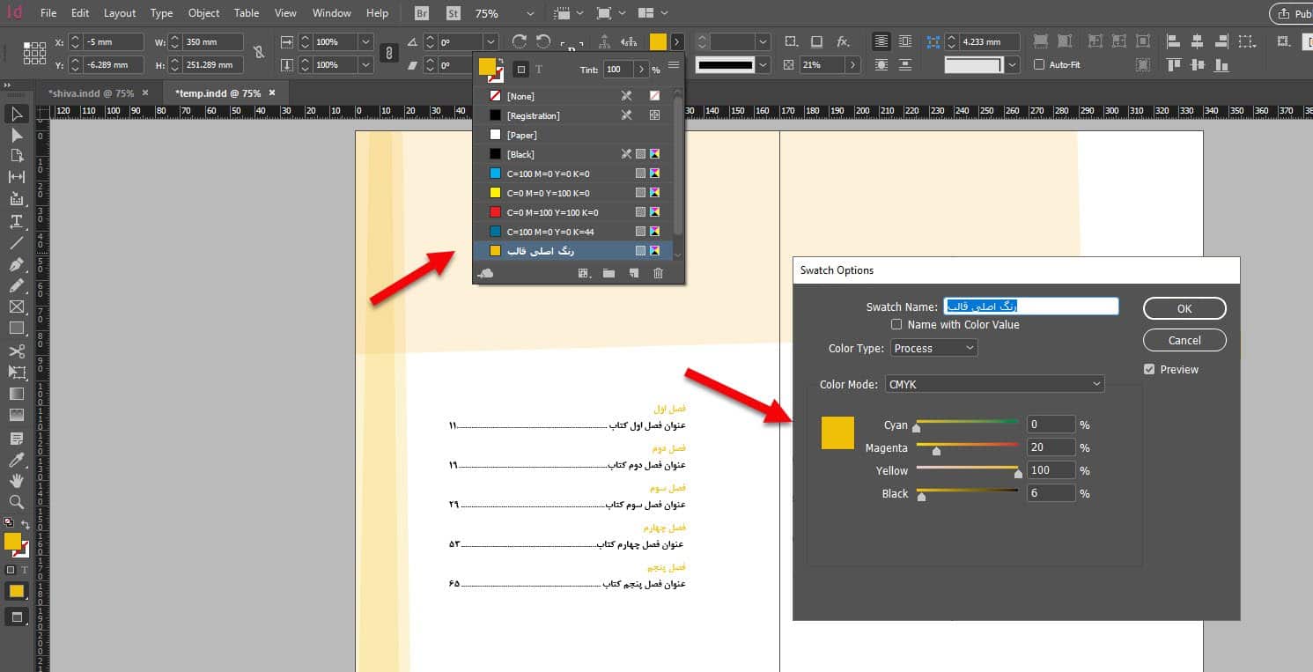Switch to the shiva.indd document tab
The image size is (1313, 672).
coord(92,93)
